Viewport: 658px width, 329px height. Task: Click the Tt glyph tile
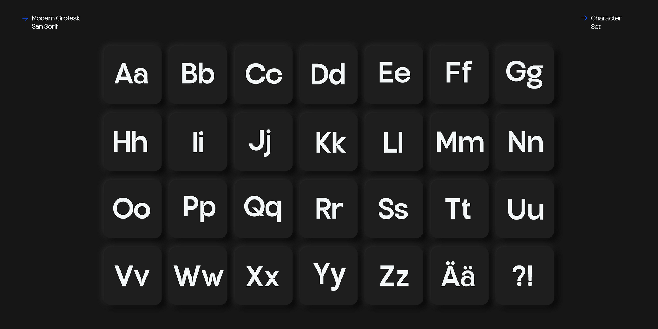pos(459,208)
